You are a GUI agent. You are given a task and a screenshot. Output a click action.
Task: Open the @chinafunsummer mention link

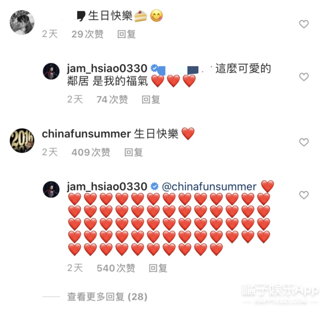click(x=209, y=186)
